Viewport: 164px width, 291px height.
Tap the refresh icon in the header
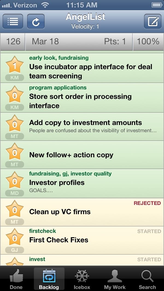click(x=36, y=21)
